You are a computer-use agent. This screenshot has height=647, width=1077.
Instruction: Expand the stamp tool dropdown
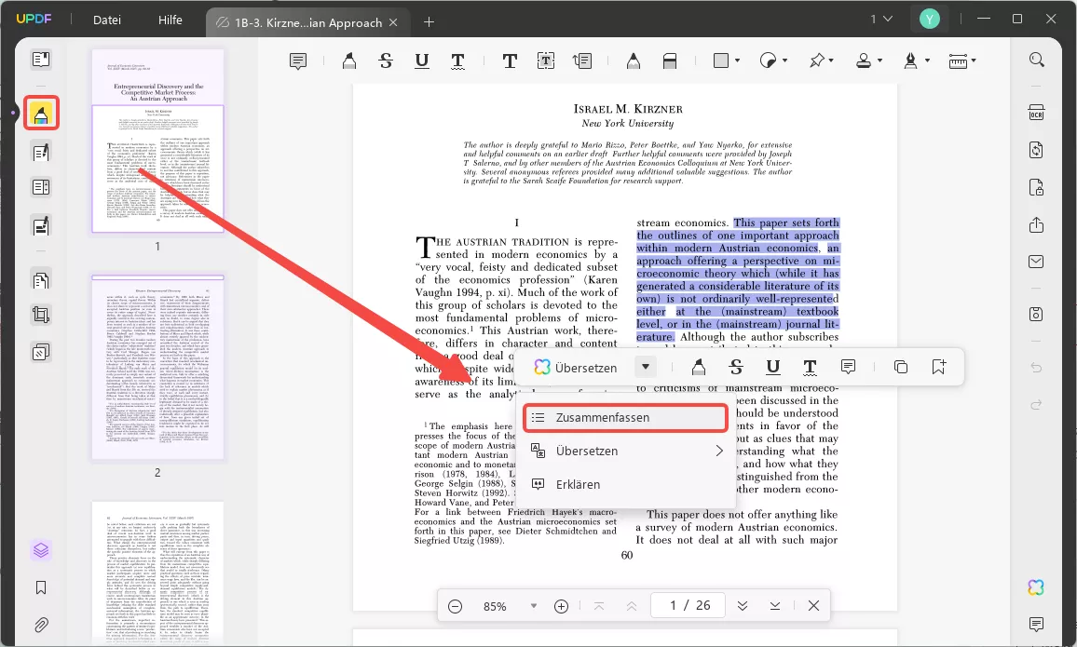point(879,61)
